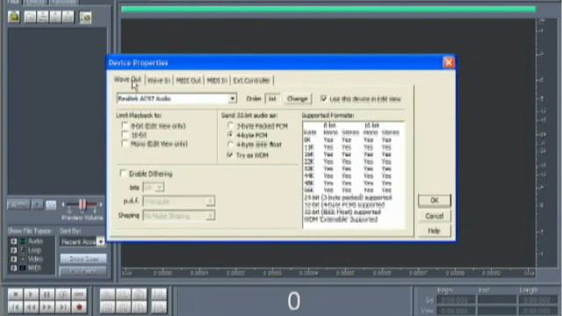The height and width of the screenshot is (316, 562).
Task: Toggle the Loop file type filter
Action: pyautogui.click(x=14, y=250)
